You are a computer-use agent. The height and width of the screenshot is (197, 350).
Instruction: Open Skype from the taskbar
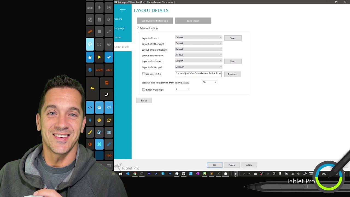[163, 174]
